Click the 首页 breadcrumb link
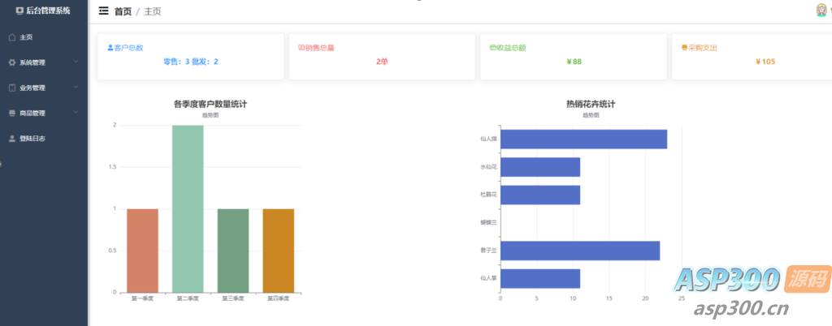The image size is (832, 326). [123, 11]
